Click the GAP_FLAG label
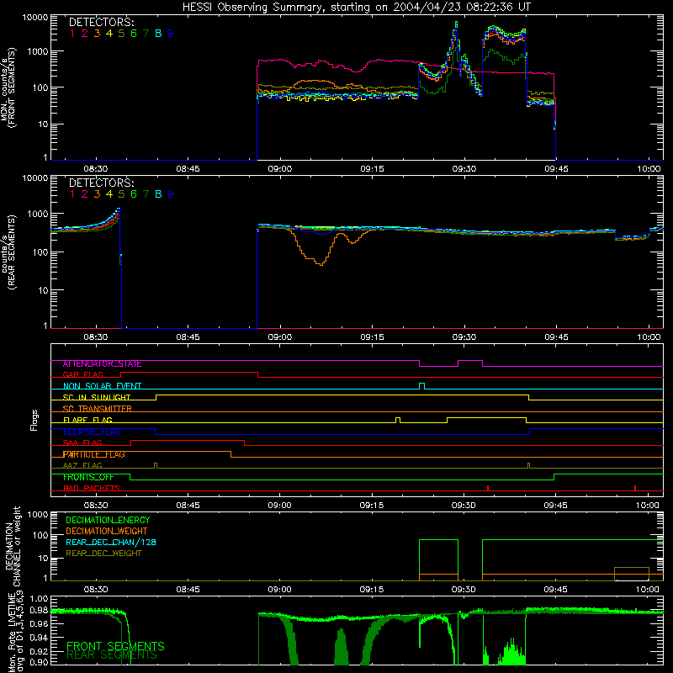The height and width of the screenshot is (673, 673). (82, 374)
